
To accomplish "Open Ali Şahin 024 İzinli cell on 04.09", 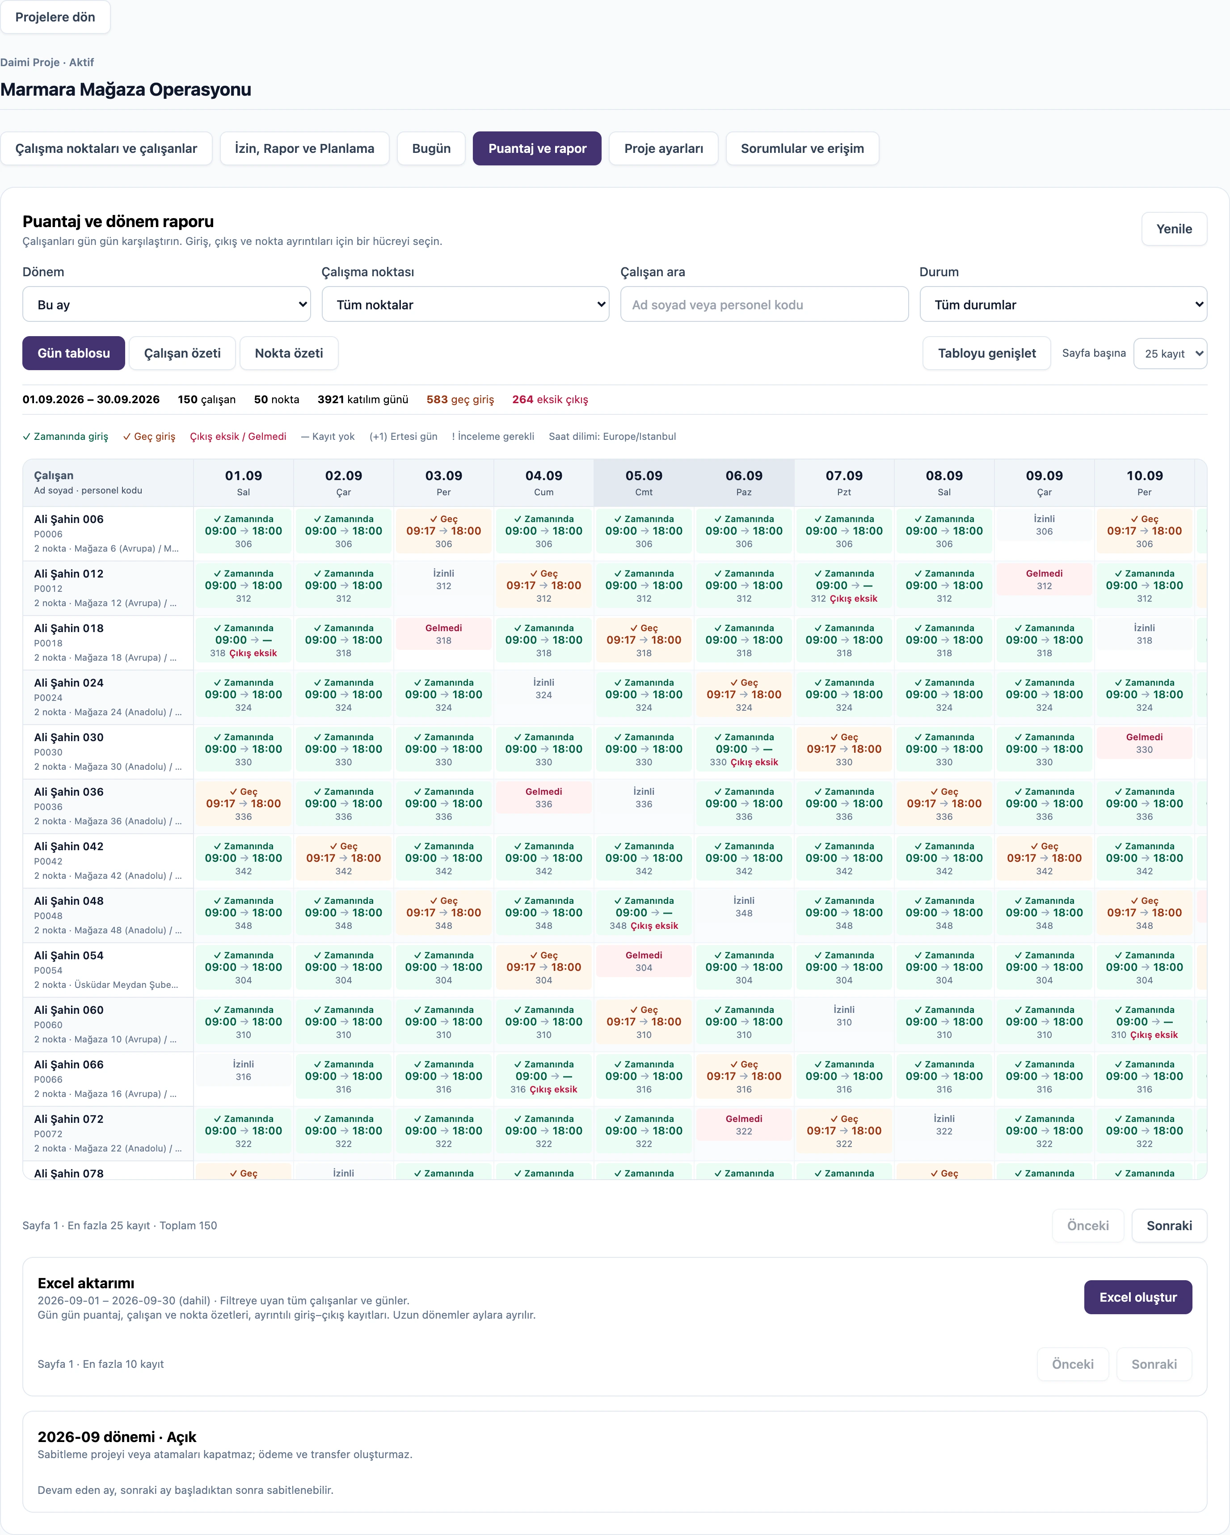I will (x=544, y=688).
